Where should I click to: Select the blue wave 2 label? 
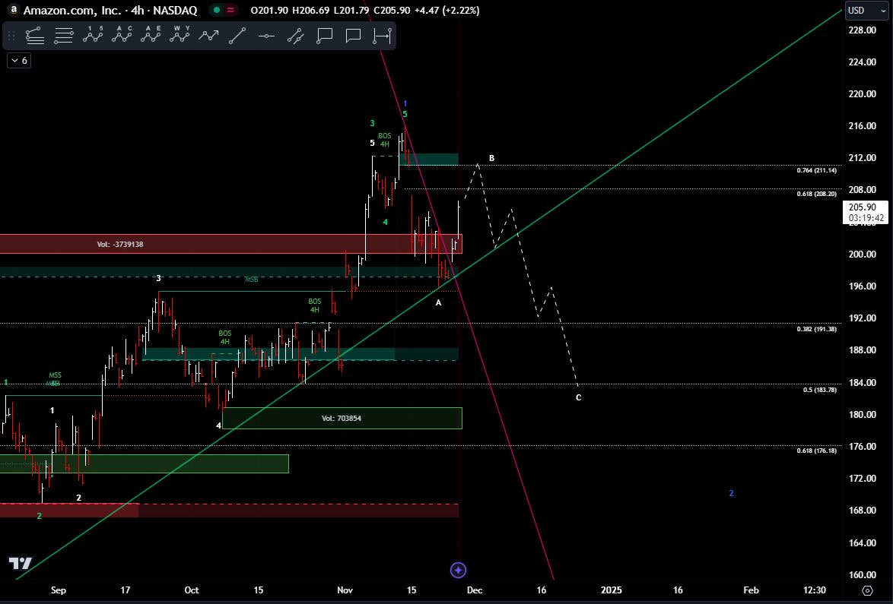pyautogui.click(x=731, y=493)
